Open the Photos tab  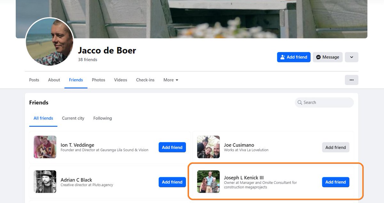pyautogui.click(x=99, y=80)
